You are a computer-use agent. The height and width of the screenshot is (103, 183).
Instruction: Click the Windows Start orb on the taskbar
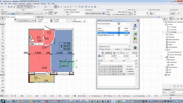pos(3,101)
